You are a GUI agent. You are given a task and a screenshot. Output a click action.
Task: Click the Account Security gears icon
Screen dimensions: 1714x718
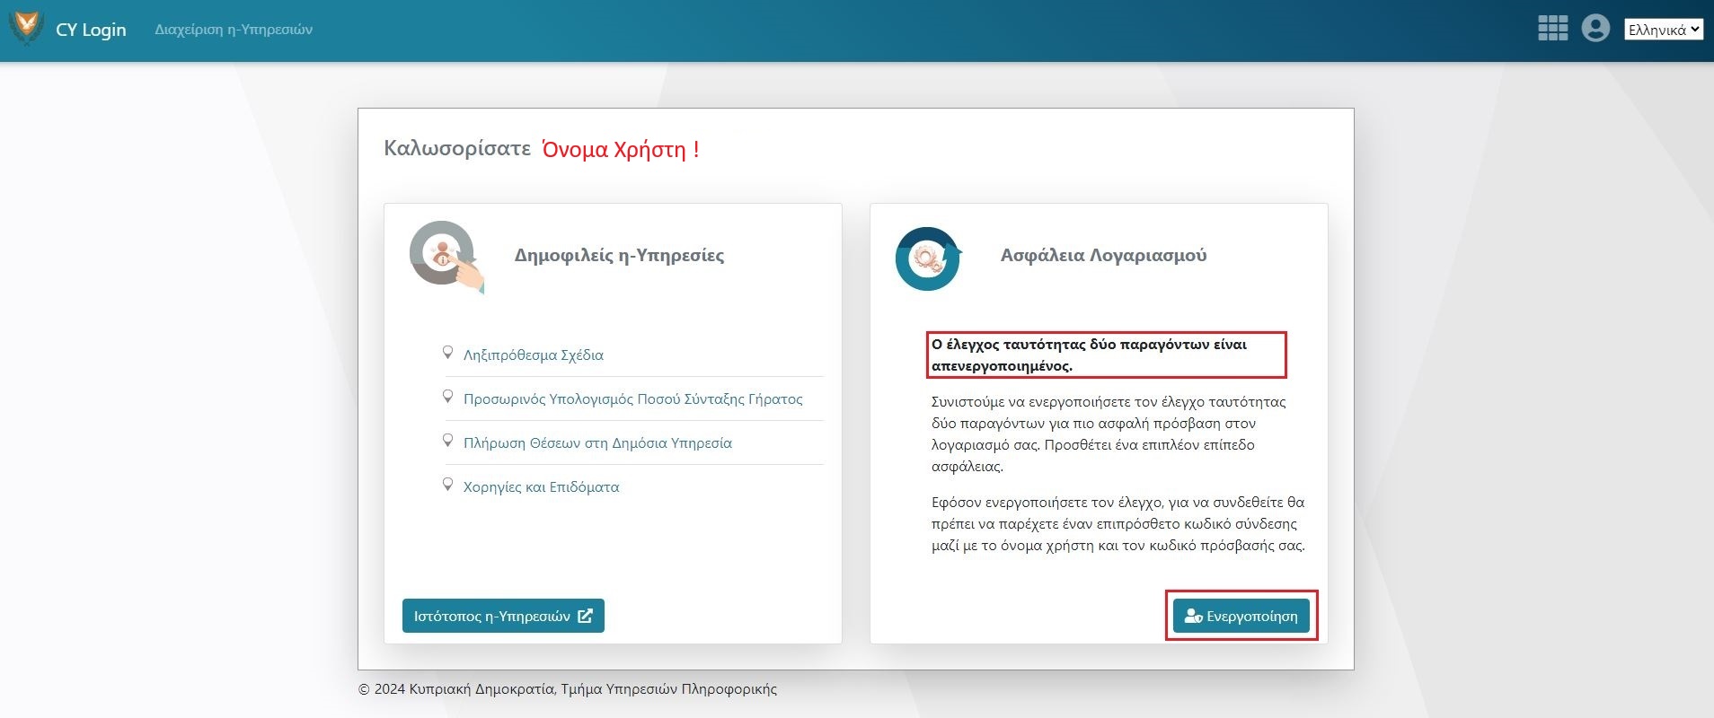(x=928, y=259)
